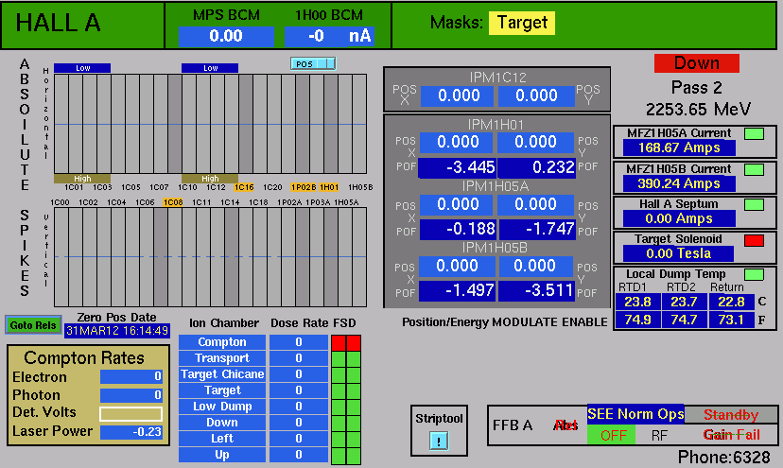This screenshot has height=468, width=783.
Task: Click the HALL A title
Action: click(x=58, y=23)
